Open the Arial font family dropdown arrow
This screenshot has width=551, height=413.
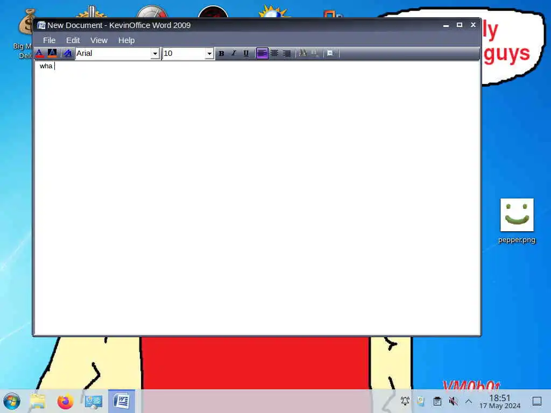155,53
